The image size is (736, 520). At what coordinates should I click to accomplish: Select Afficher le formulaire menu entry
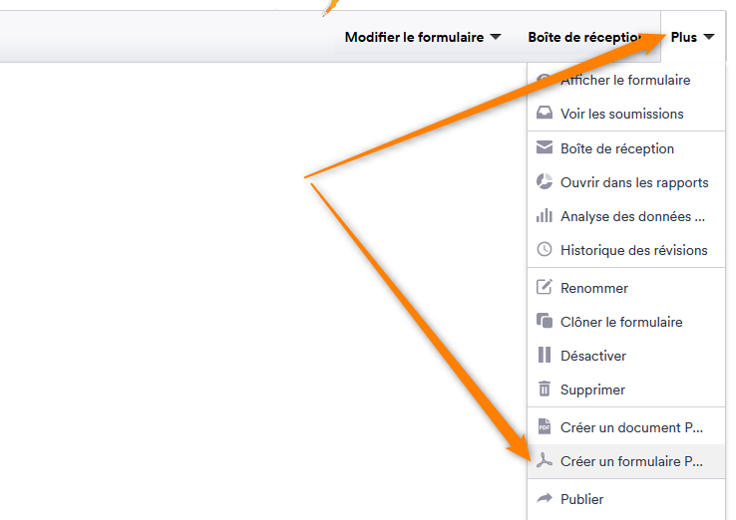[626, 80]
